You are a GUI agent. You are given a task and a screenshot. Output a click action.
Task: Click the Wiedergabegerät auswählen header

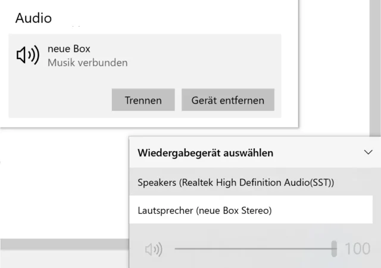pos(205,153)
